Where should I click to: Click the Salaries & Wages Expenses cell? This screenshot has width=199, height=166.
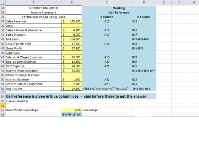(x=33, y=57)
